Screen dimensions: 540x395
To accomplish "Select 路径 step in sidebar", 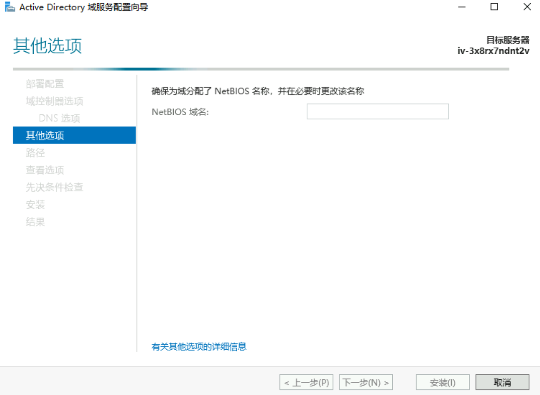I will (35, 153).
